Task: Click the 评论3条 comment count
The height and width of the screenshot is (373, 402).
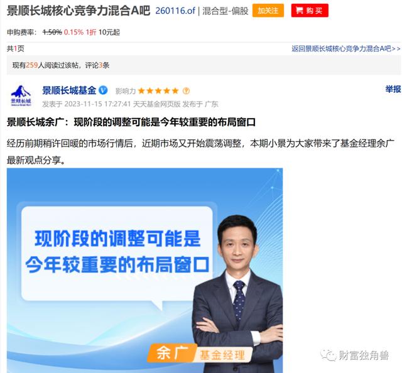Action: pos(97,65)
